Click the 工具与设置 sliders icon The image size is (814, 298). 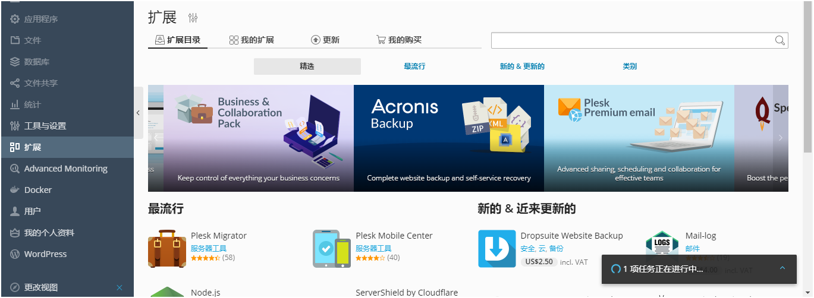pos(15,126)
